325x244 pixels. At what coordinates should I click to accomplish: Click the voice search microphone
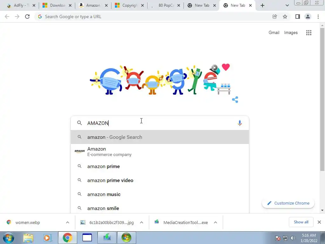[x=240, y=123]
